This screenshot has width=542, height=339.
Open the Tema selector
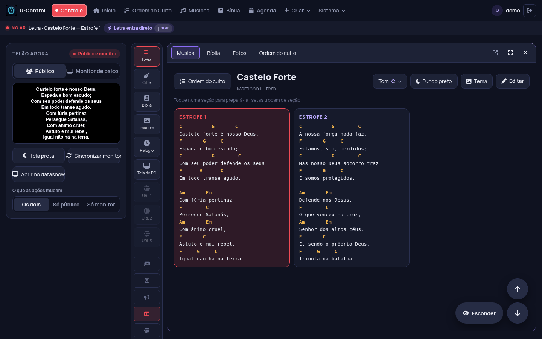[x=477, y=81]
